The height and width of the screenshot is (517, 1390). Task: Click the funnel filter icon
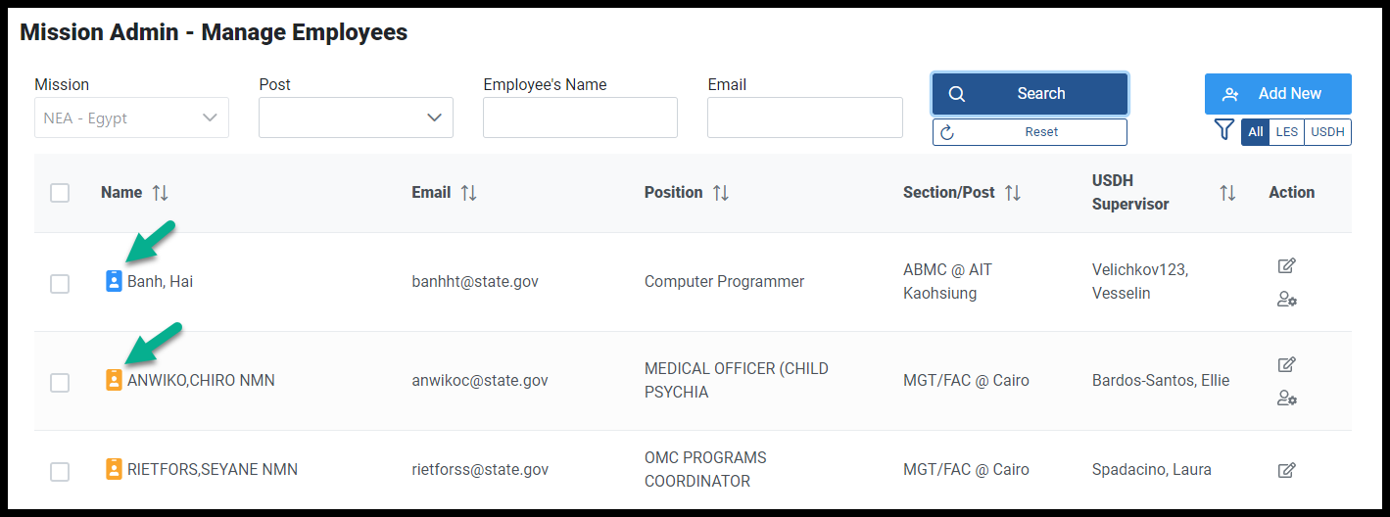1224,129
